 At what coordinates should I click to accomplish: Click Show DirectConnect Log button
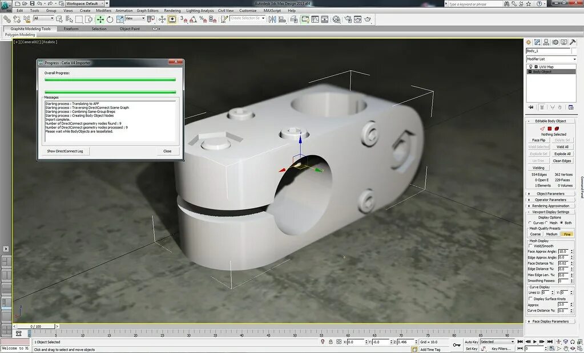tap(65, 151)
